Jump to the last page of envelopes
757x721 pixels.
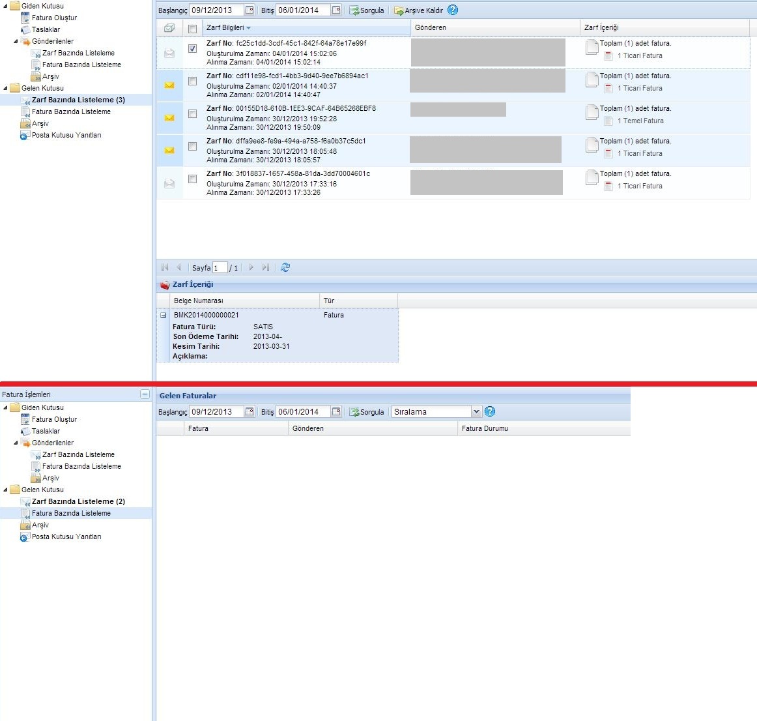265,267
